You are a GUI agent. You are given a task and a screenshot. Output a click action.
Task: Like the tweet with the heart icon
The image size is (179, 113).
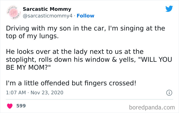click(10, 106)
